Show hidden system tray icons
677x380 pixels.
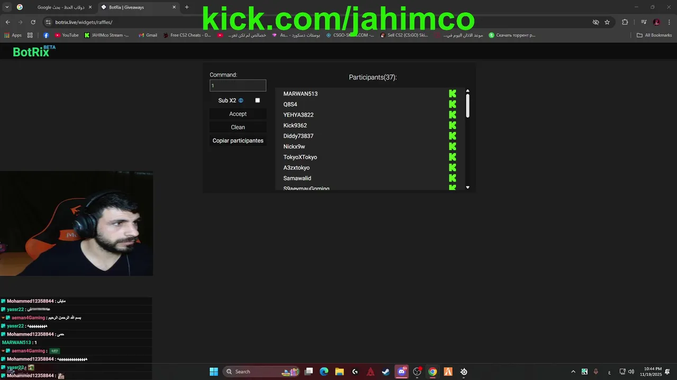(573, 372)
